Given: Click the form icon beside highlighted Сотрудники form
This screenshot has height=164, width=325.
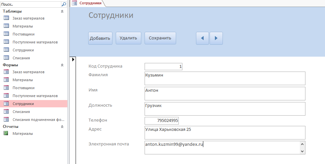Looking at the screenshot, I should (6, 103).
